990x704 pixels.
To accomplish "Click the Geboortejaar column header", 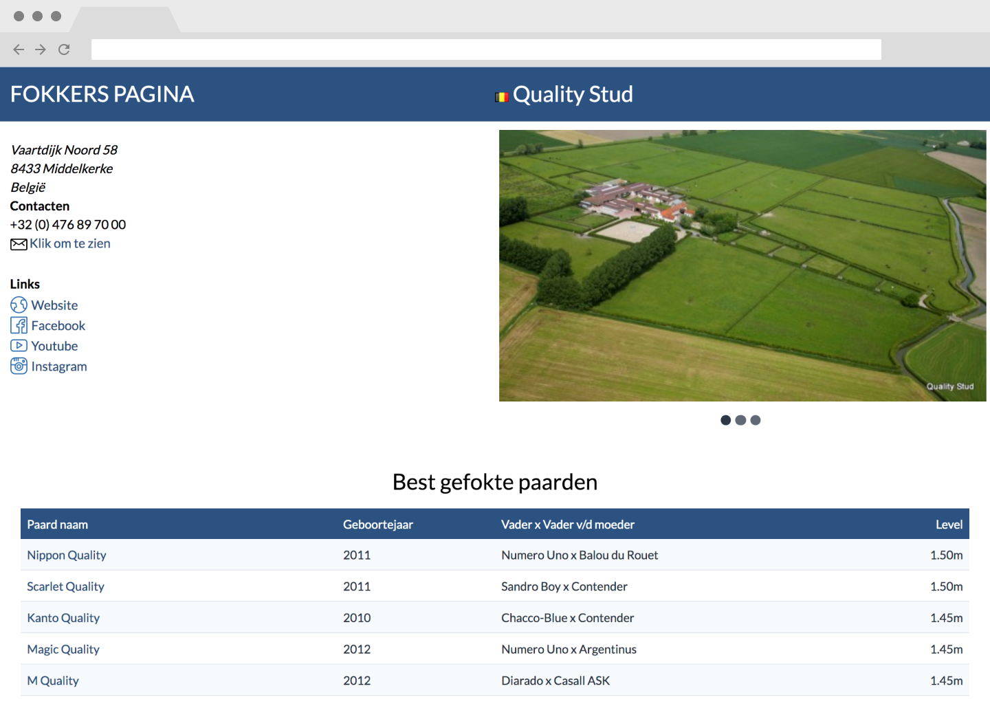I will (x=378, y=525).
